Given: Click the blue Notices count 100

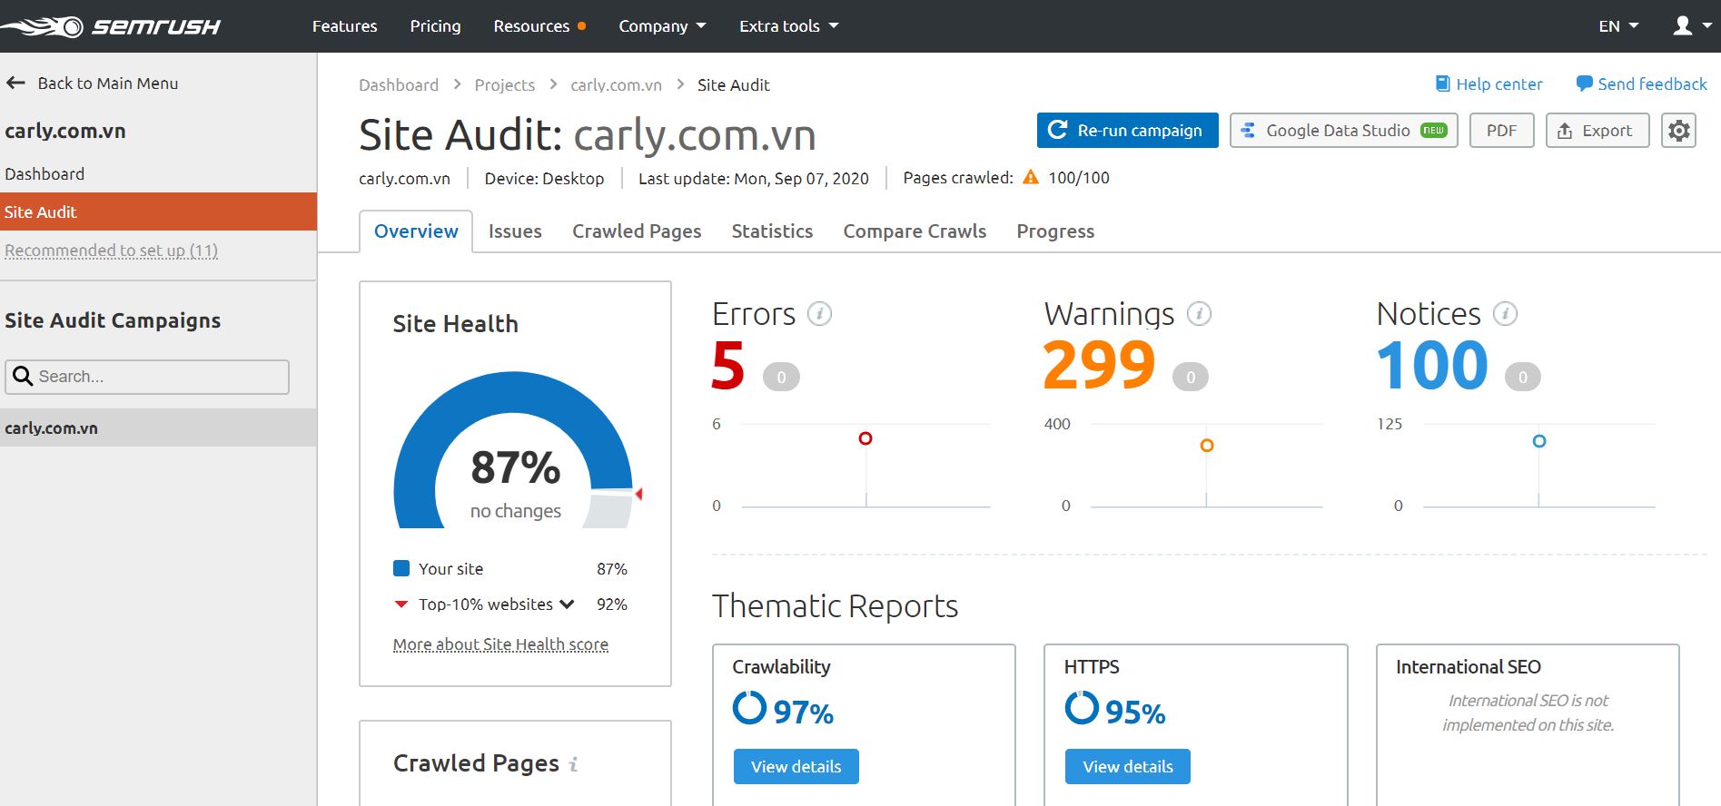Looking at the screenshot, I should pos(1432,365).
